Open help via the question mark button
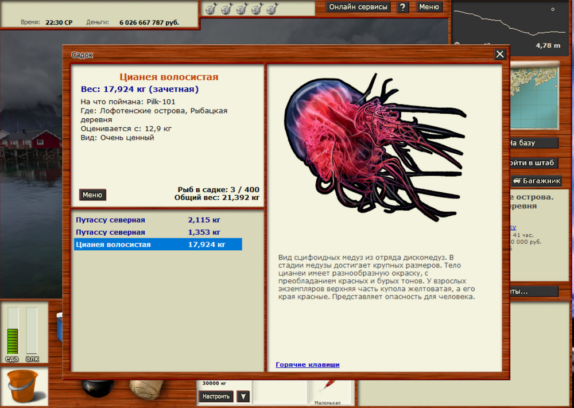 [x=404, y=7]
